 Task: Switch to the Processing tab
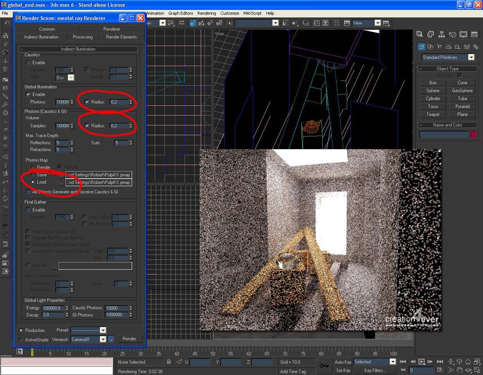(83, 37)
